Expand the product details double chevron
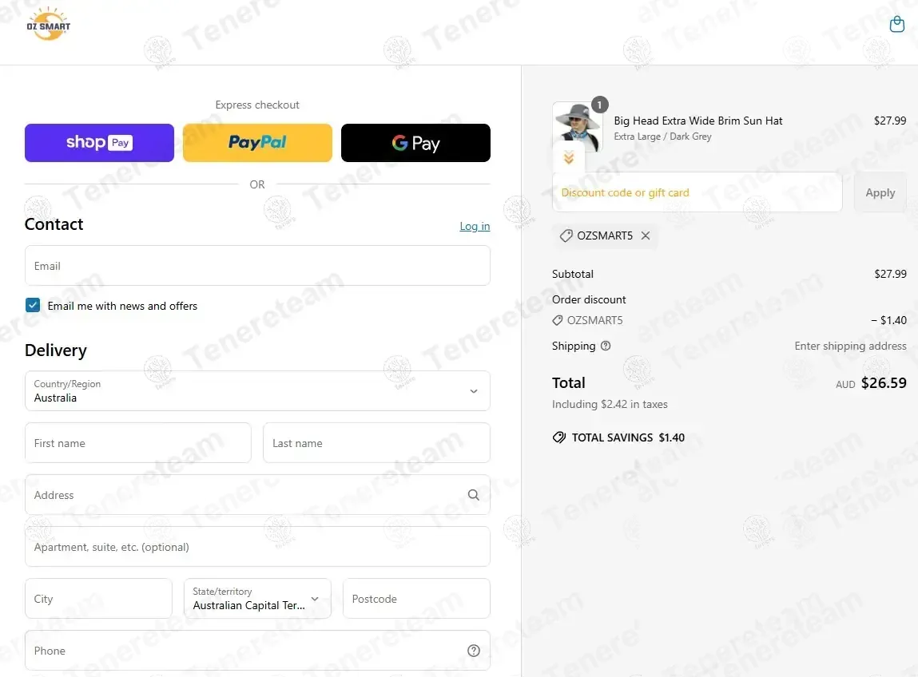The height and width of the screenshot is (677, 918). click(569, 157)
